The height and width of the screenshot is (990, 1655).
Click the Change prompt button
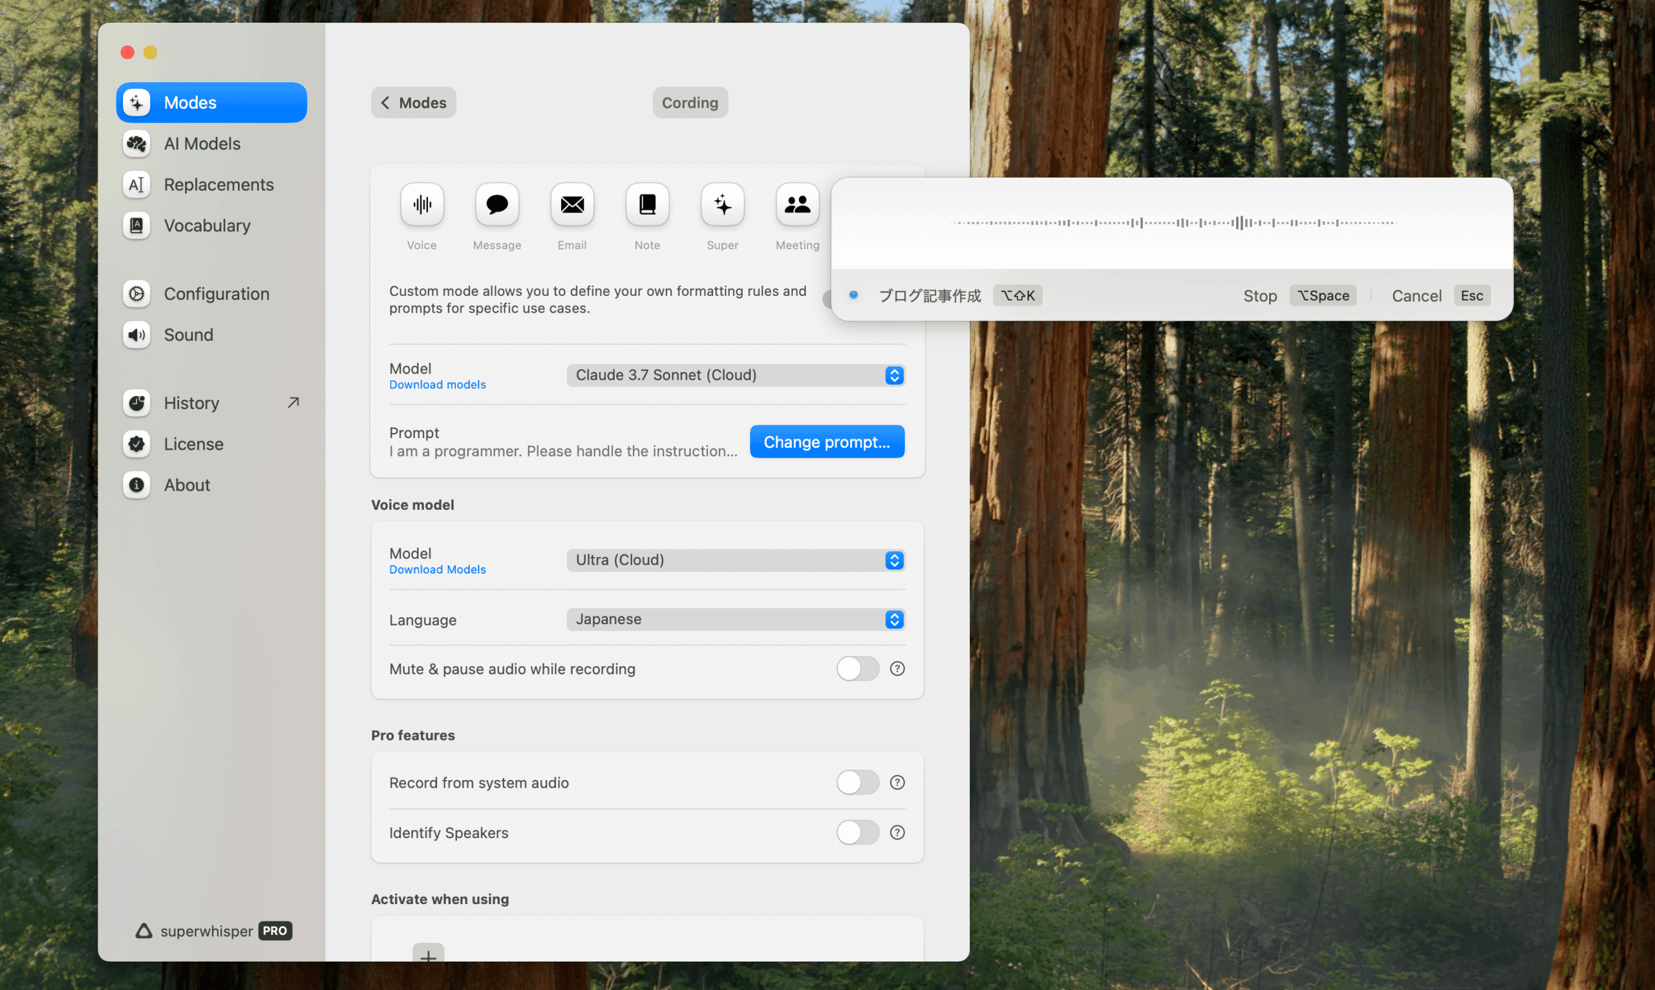point(826,441)
